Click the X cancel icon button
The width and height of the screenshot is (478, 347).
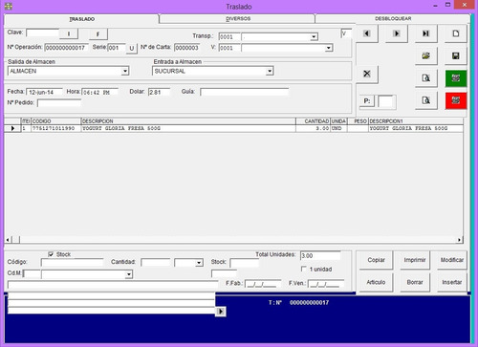coord(367,74)
